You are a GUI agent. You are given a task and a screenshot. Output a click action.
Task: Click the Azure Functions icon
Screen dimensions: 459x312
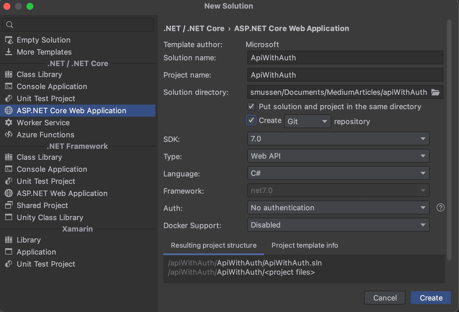click(9, 135)
